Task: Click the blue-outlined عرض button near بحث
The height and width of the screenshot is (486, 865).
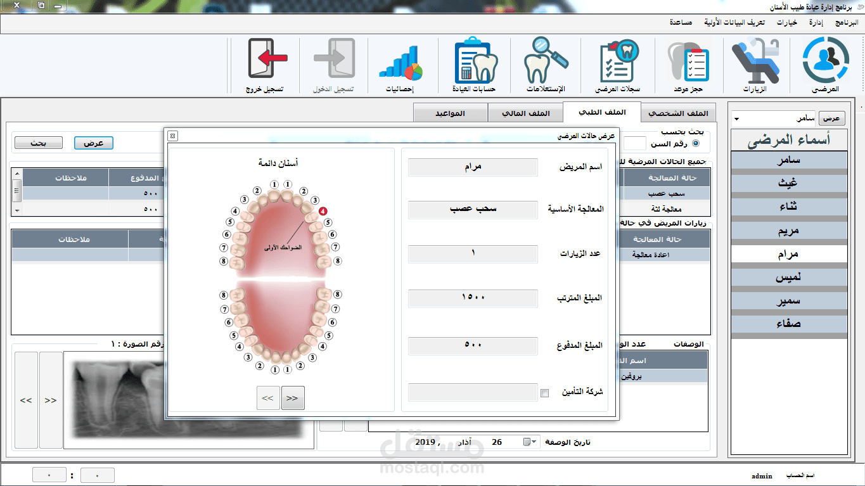Action: (x=94, y=143)
